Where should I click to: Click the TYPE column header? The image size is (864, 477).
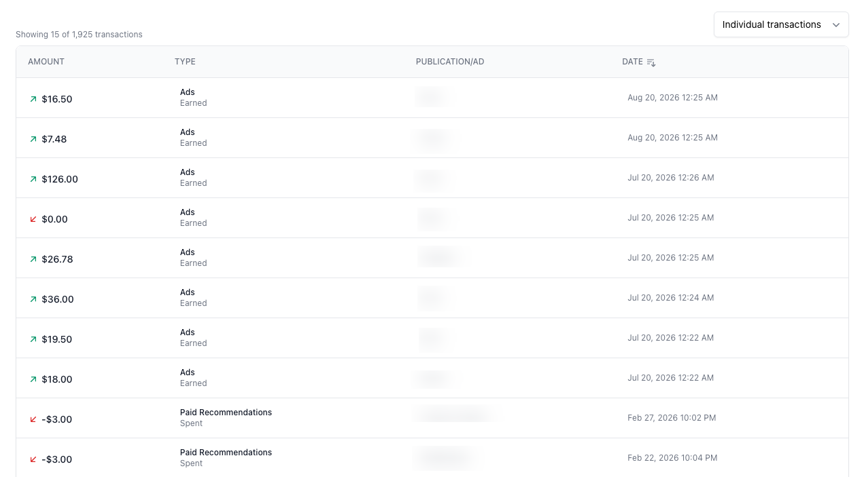pos(185,62)
